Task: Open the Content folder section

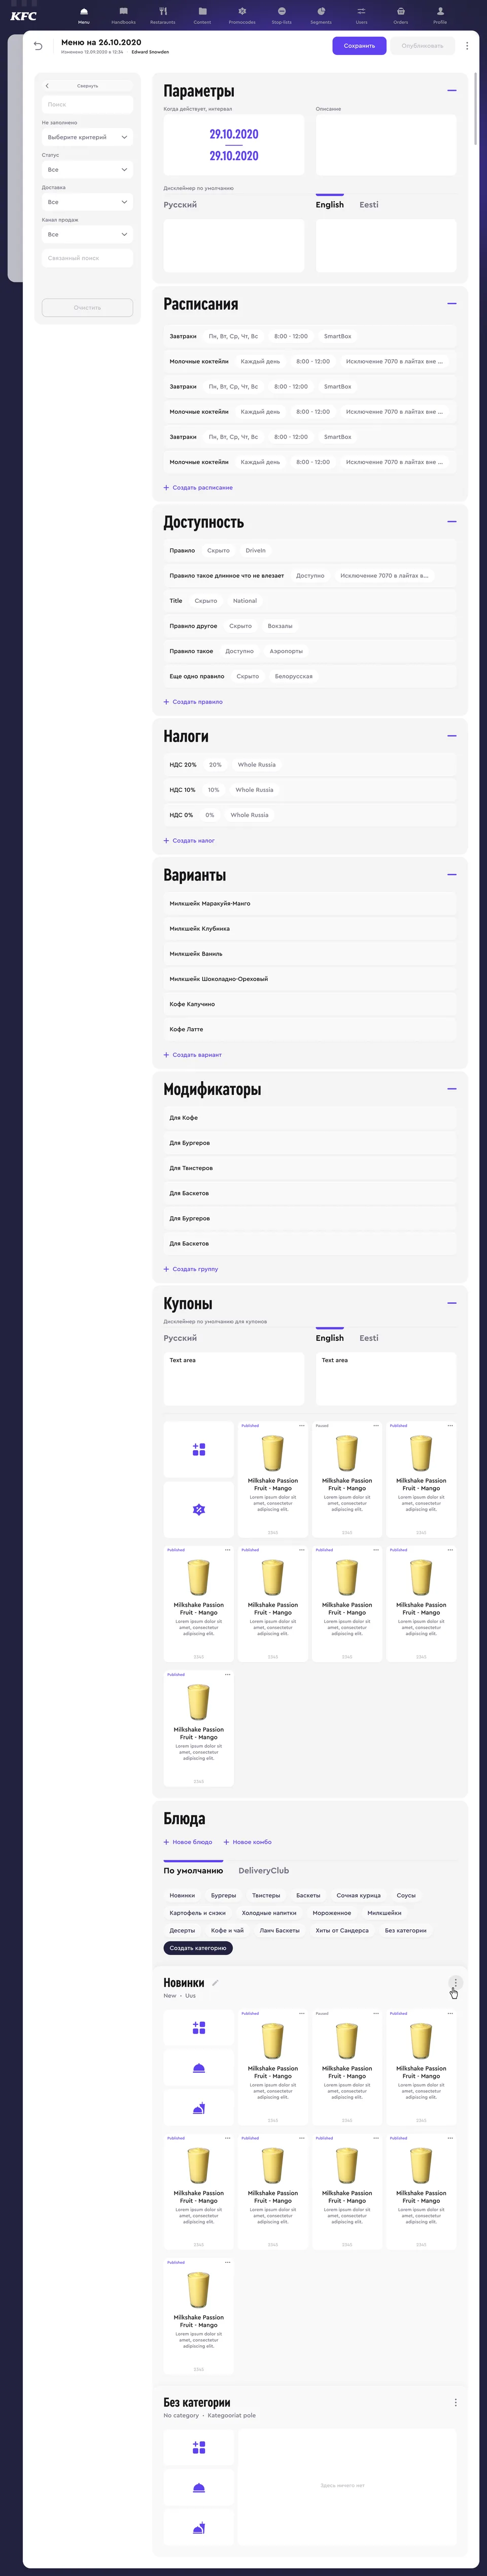Action: (x=202, y=16)
